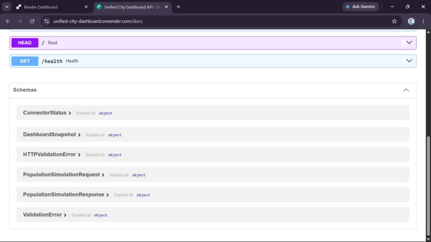Screen dimensions: 431x242
Task: Switch to the Render Dashboard tab
Action: click(x=52, y=7)
